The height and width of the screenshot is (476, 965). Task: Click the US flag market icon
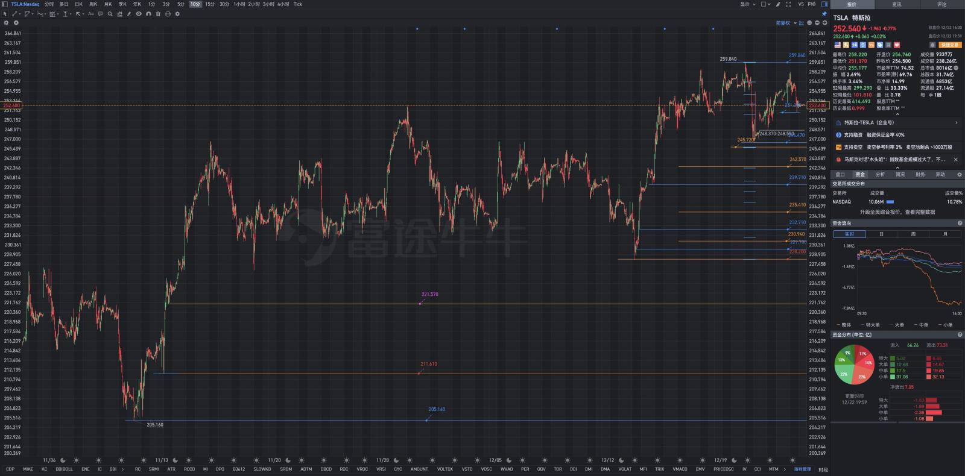tap(838, 45)
